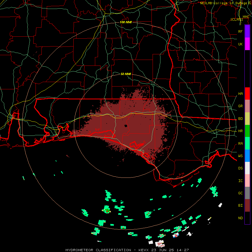Click the UK legend label
This screenshot has height=252, width=252.
tap(240, 44)
